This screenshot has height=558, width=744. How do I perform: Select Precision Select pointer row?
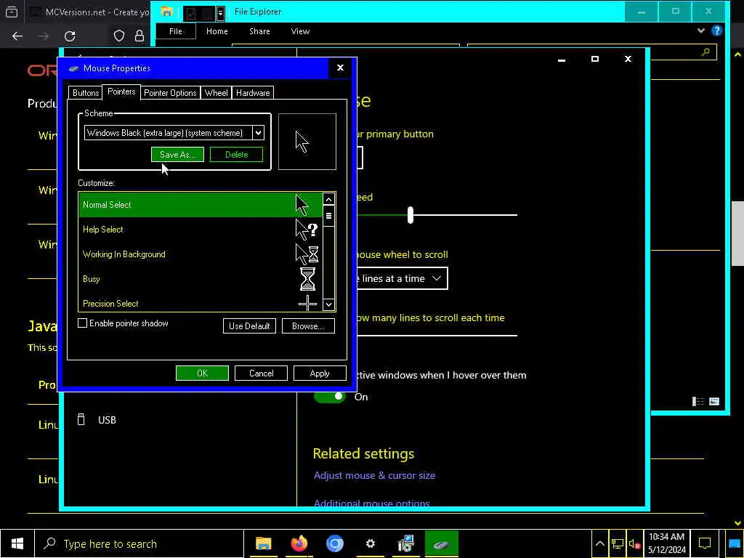click(201, 303)
